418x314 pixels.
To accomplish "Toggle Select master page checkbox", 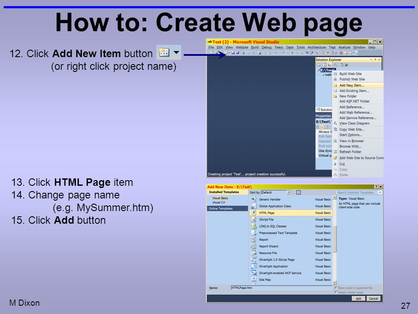I will click(336, 292).
